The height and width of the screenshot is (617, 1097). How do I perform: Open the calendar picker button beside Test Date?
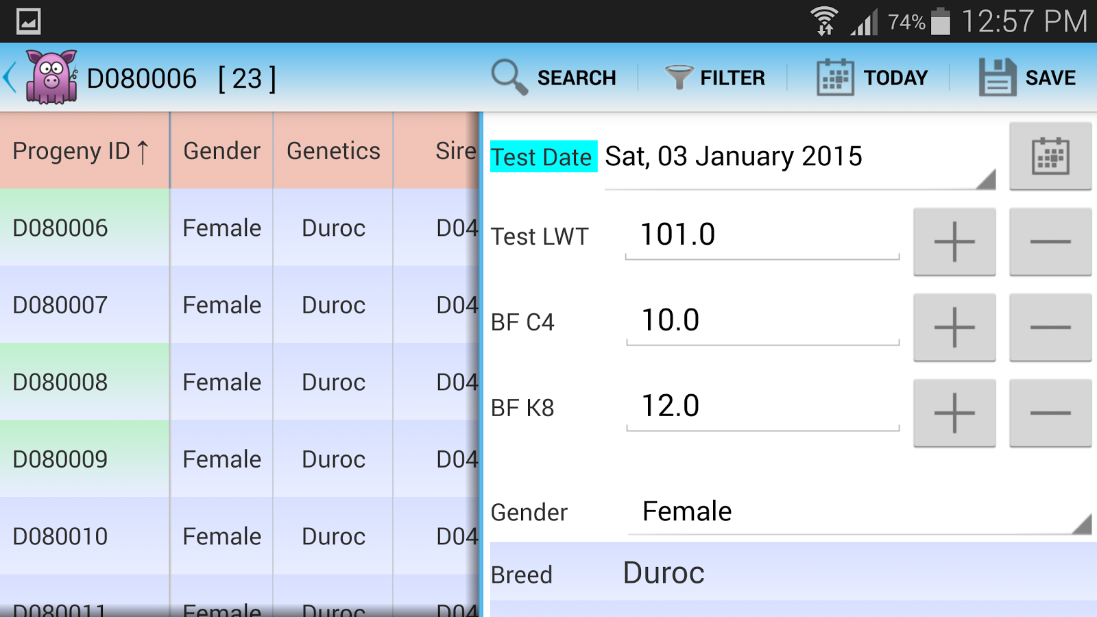coord(1050,156)
